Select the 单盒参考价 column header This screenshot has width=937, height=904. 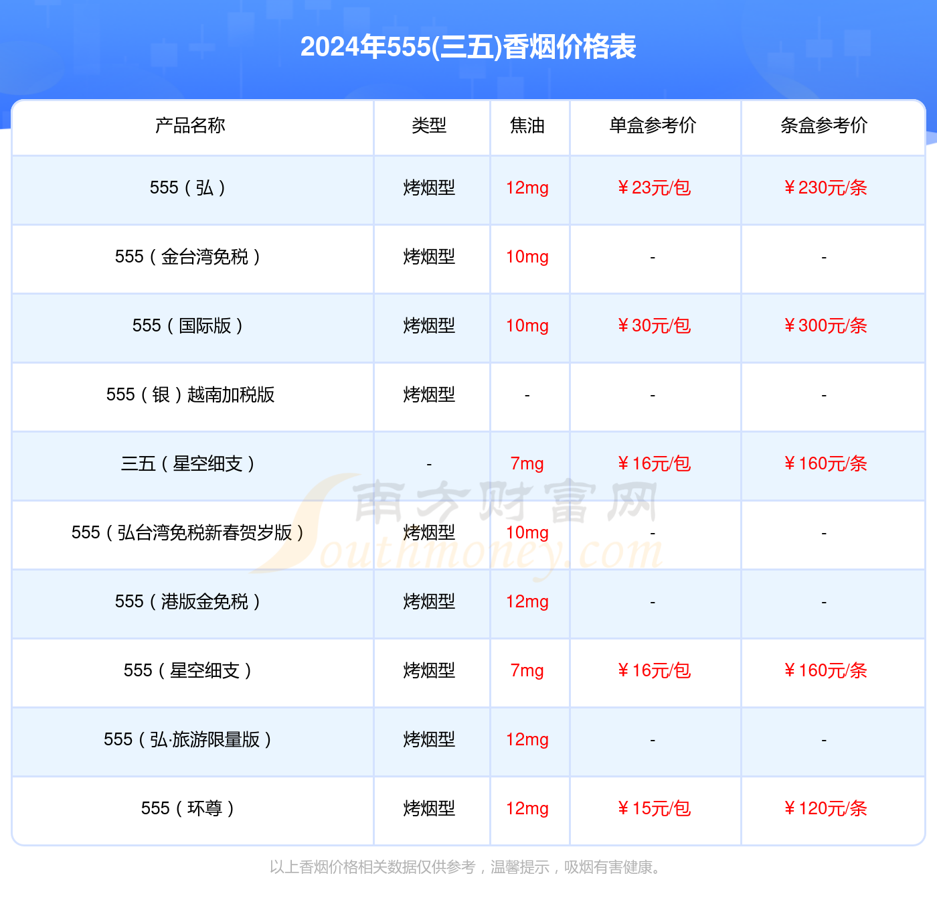pyautogui.click(x=653, y=125)
